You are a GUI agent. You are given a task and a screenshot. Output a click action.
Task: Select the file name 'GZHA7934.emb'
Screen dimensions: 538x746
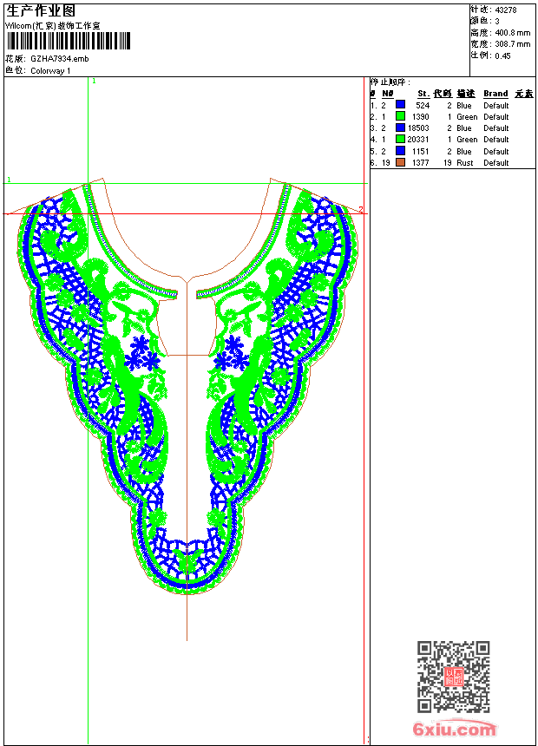click(60, 58)
